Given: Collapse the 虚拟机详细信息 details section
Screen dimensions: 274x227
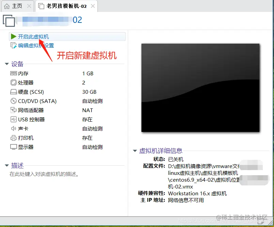Looking at the screenshot, I should click(x=135, y=151).
